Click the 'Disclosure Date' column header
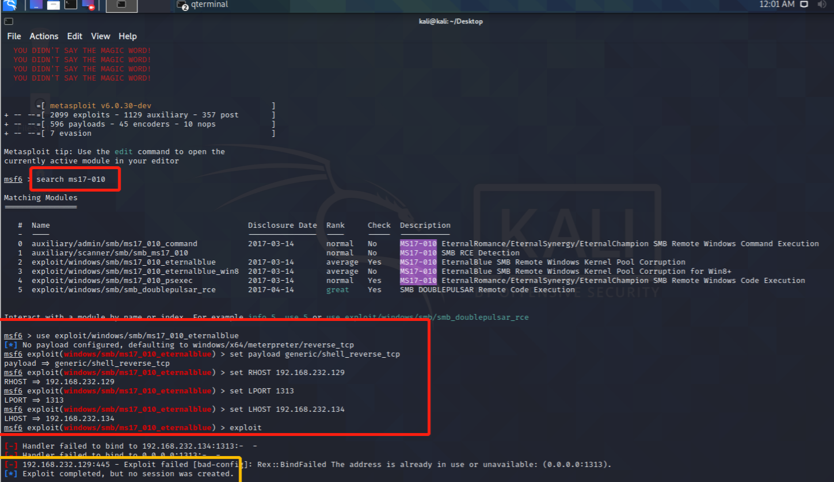834x482 pixels. (283, 225)
